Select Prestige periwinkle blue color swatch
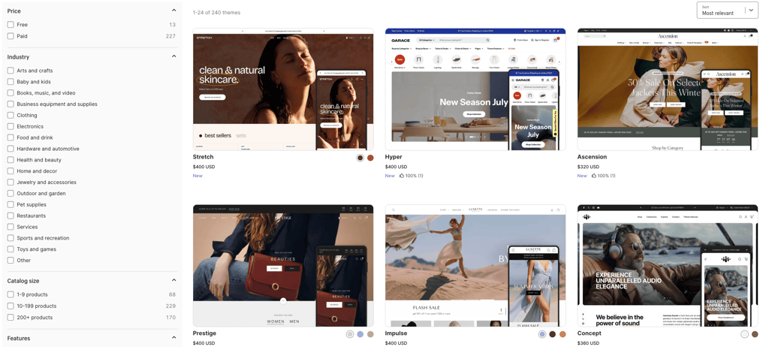 360,334
